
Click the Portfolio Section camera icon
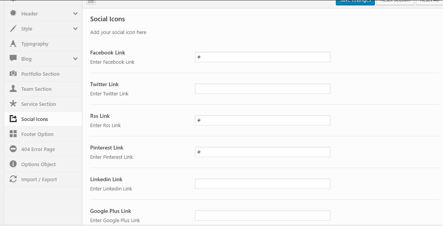13,73
